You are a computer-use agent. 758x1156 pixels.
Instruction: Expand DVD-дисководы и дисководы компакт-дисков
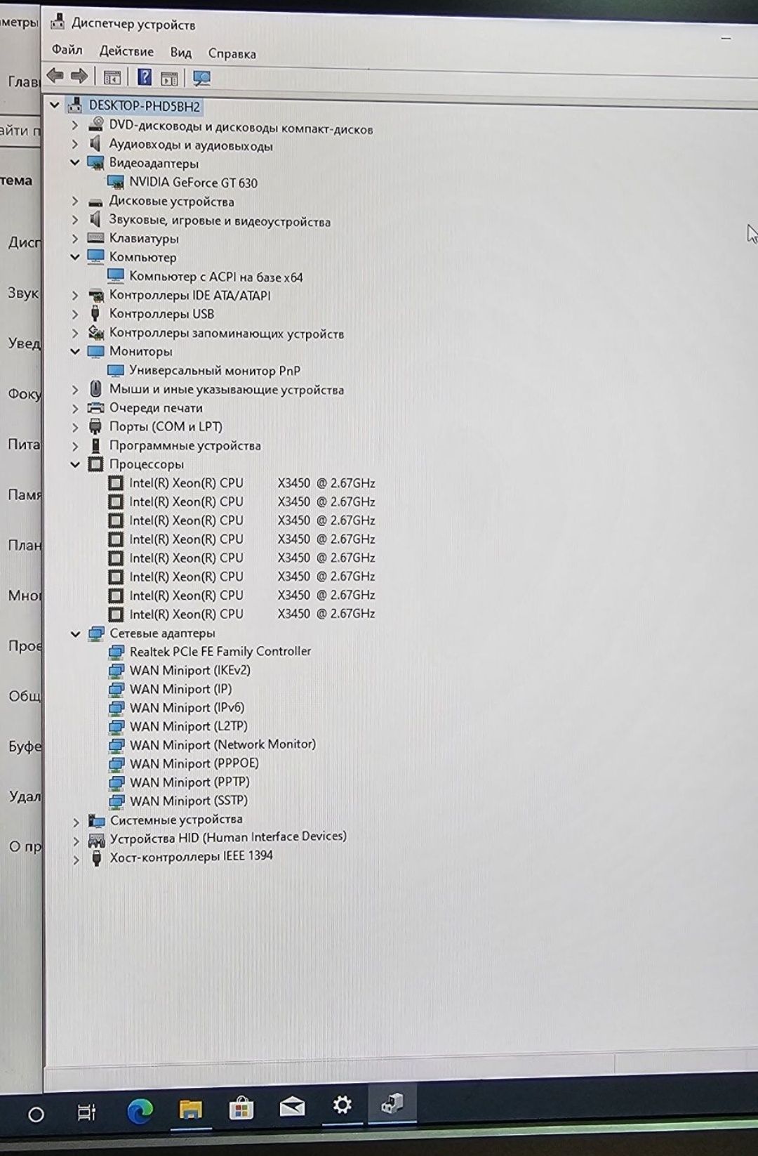point(75,125)
